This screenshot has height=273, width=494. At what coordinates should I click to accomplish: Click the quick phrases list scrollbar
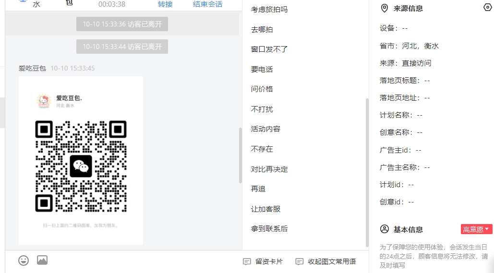[x=367, y=173]
